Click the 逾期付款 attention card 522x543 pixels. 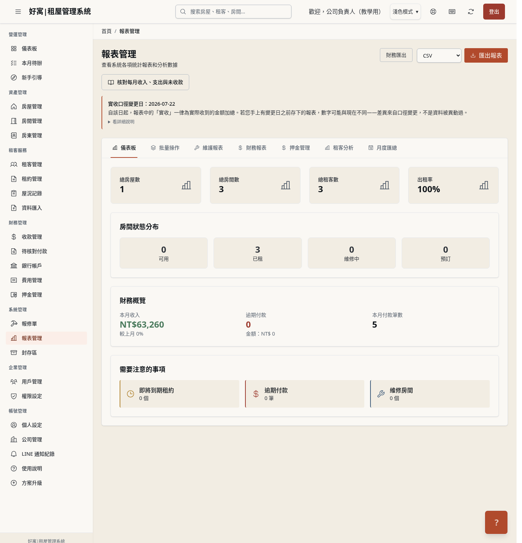[x=304, y=394]
